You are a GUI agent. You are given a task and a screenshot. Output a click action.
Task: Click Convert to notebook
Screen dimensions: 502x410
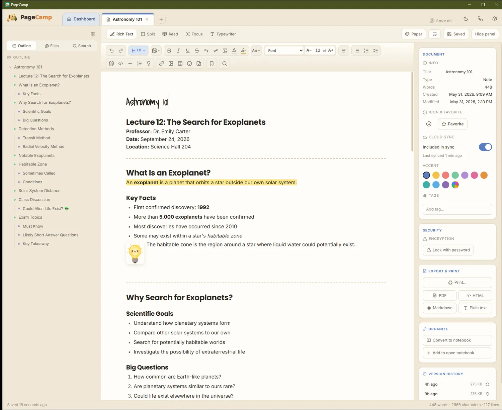457,340
